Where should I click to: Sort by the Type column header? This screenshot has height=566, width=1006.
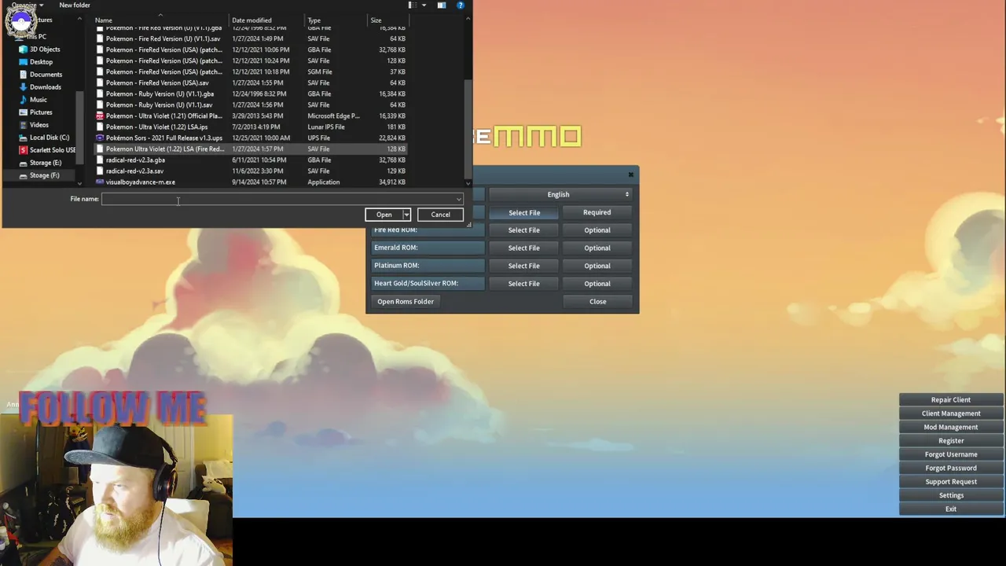(x=336, y=20)
